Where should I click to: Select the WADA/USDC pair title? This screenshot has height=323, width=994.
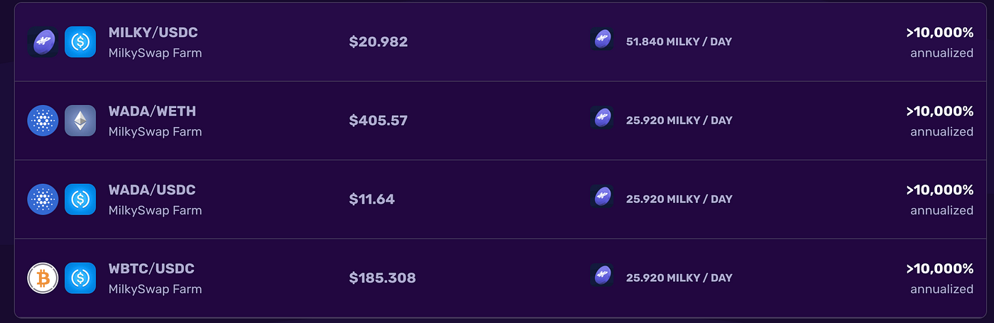(x=152, y=190)
